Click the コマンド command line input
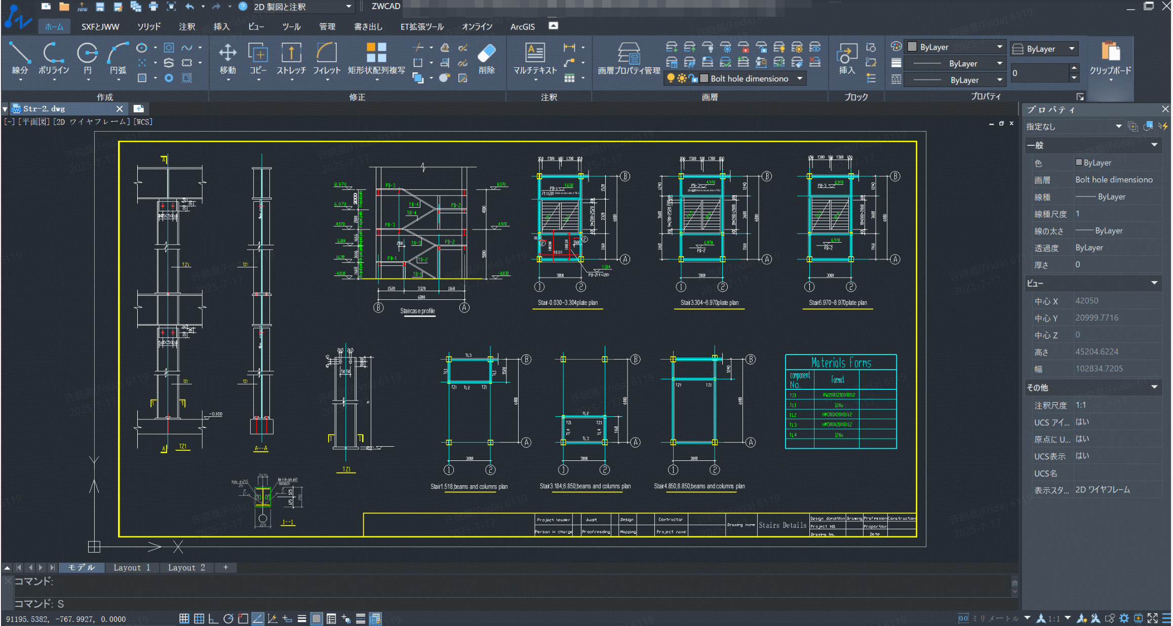Screen dimensions: 1173x626 coord(506,604)
